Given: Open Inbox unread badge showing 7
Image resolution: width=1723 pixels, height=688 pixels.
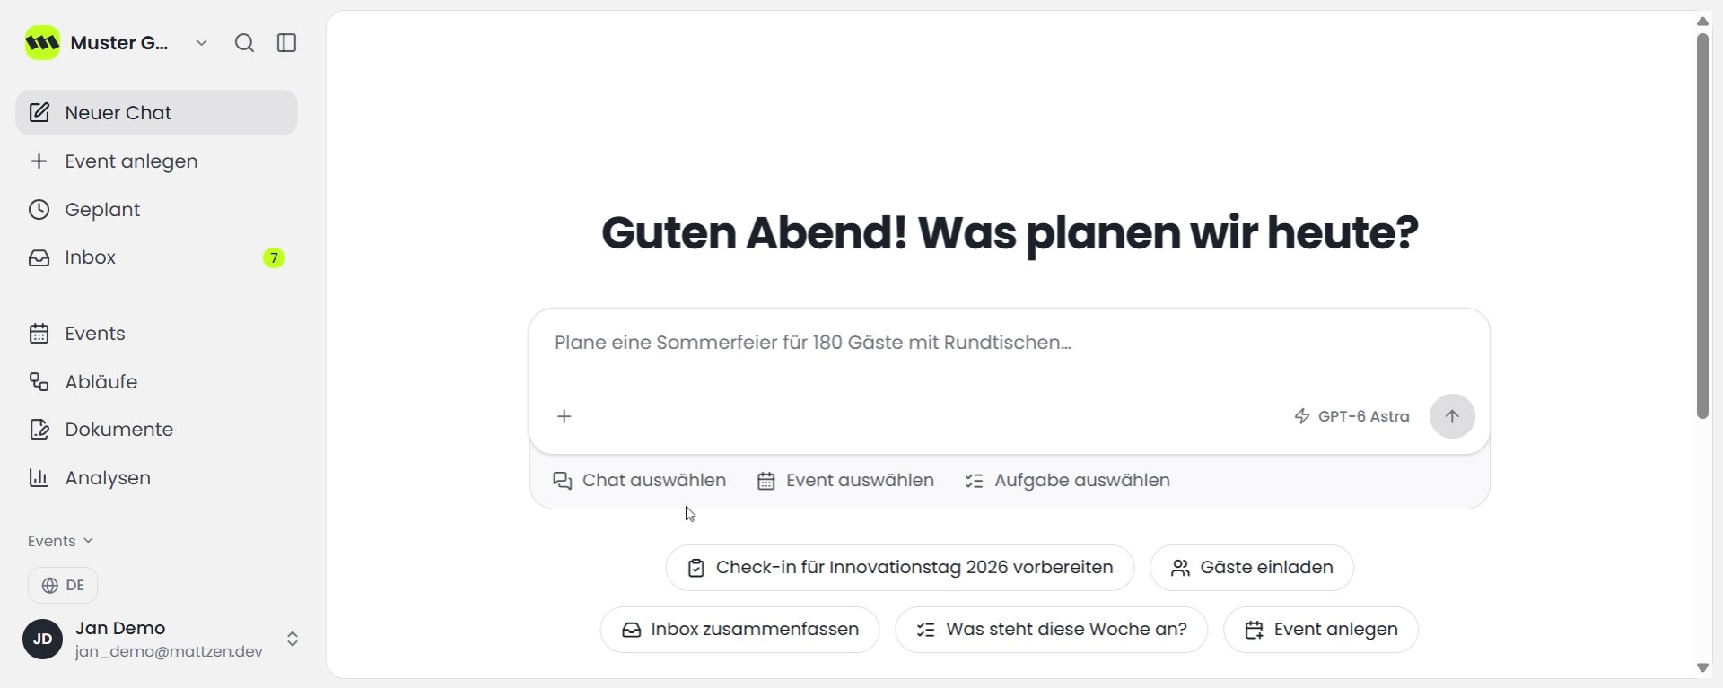Looking at the screenshot, I should click(x=274, y=258).
